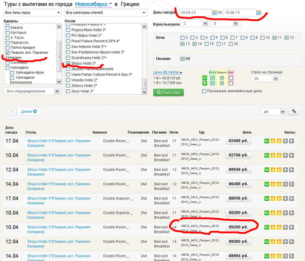Click the chain link icon button
The image size is (305, 261).
point(294,111)
